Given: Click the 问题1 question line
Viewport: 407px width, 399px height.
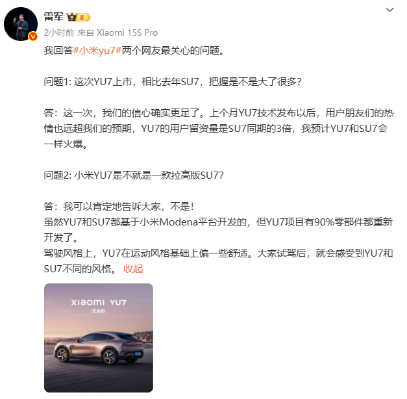Looking at the screenshot, I should (x=173, y=82).
